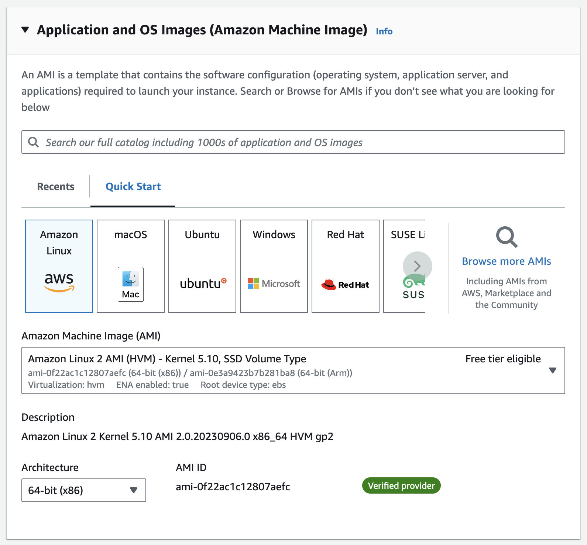The width and height of the screenshot is (587, 545).
Task: Select the Microsoft Windows logo tile
Action: (274, 266)
